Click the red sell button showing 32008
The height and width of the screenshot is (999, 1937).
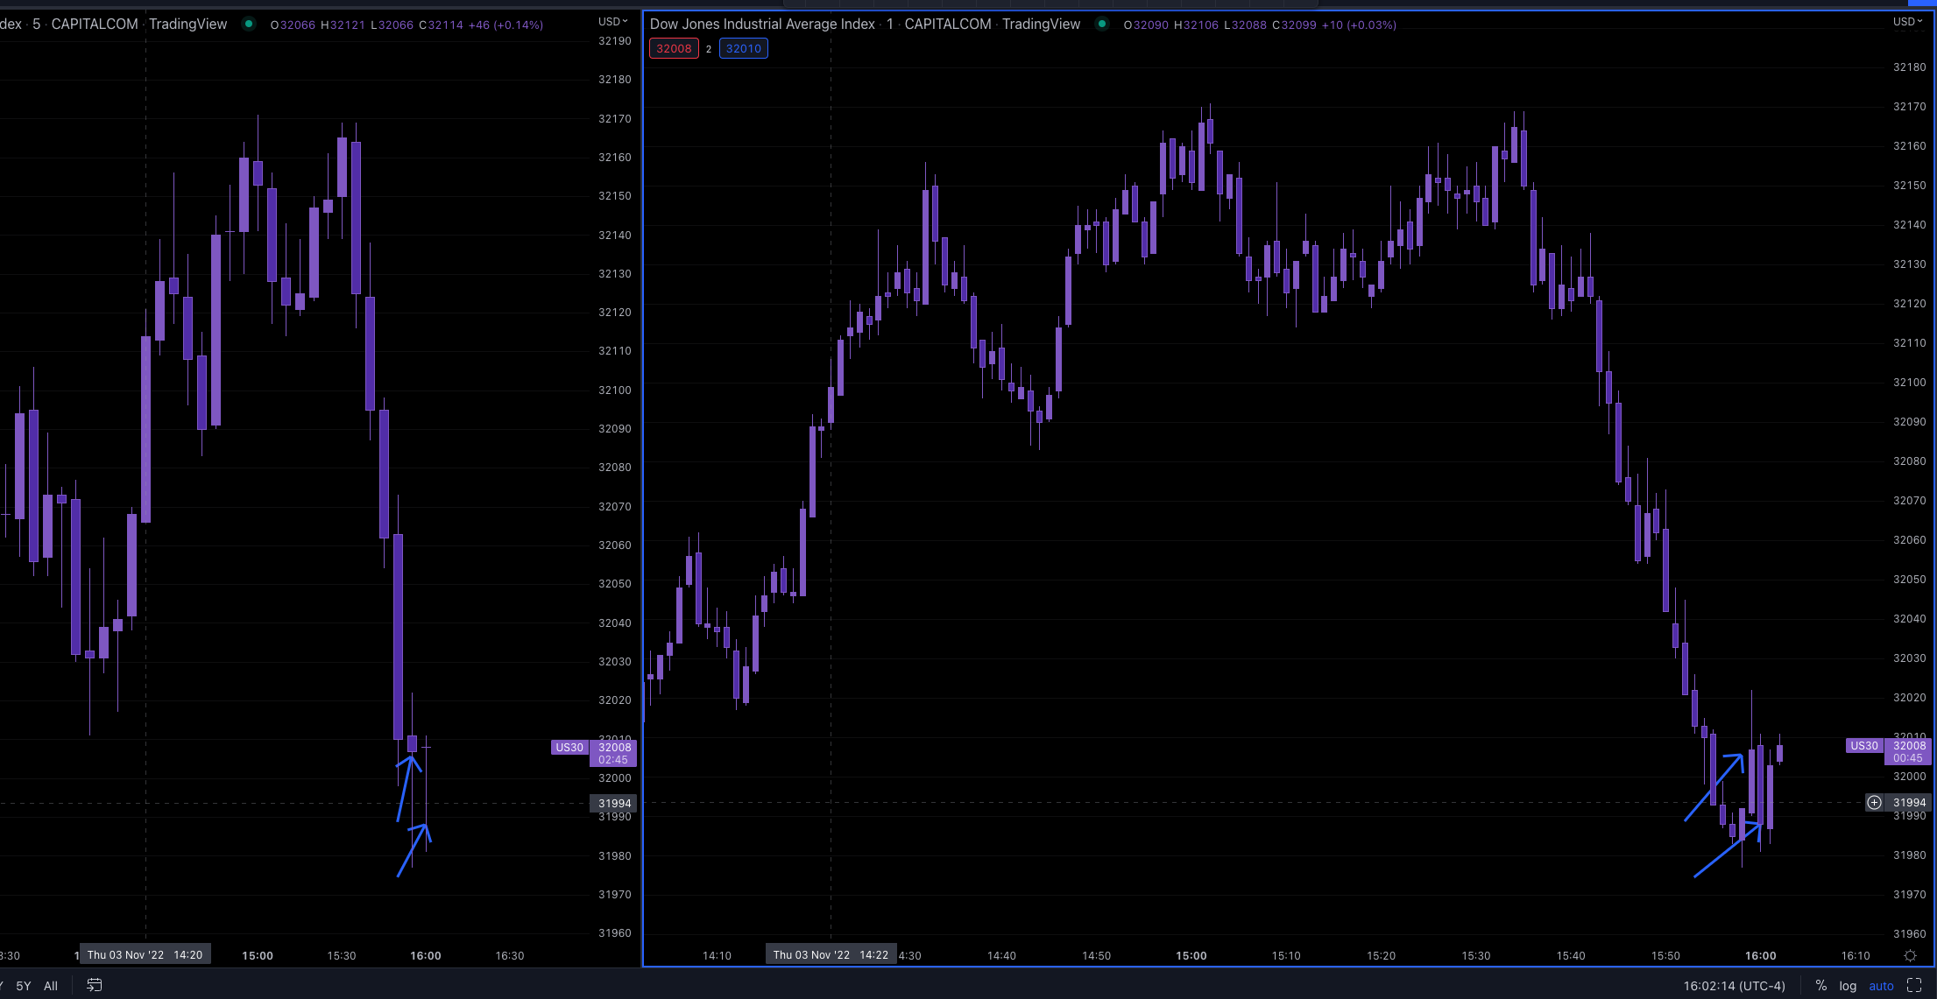point(674,49)
